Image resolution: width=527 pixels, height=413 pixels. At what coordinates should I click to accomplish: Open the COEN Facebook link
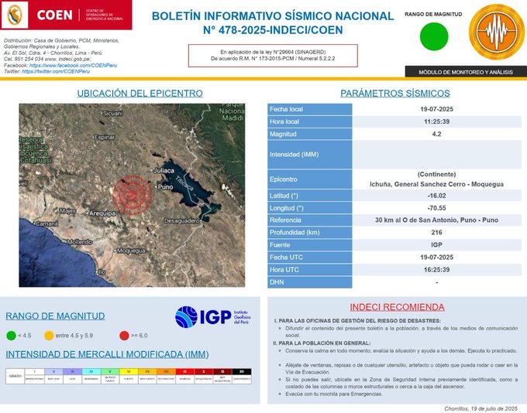point(74,66)
